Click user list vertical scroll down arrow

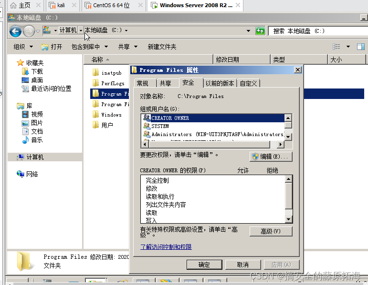click(288, 137)
